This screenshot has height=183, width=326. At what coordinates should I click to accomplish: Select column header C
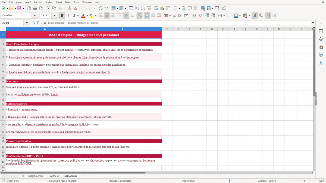(167, 29)
